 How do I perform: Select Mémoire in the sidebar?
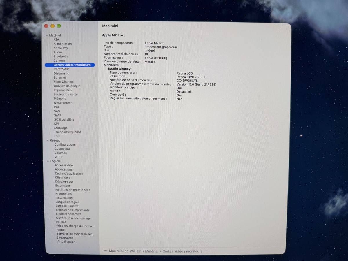tap(60, 99)
